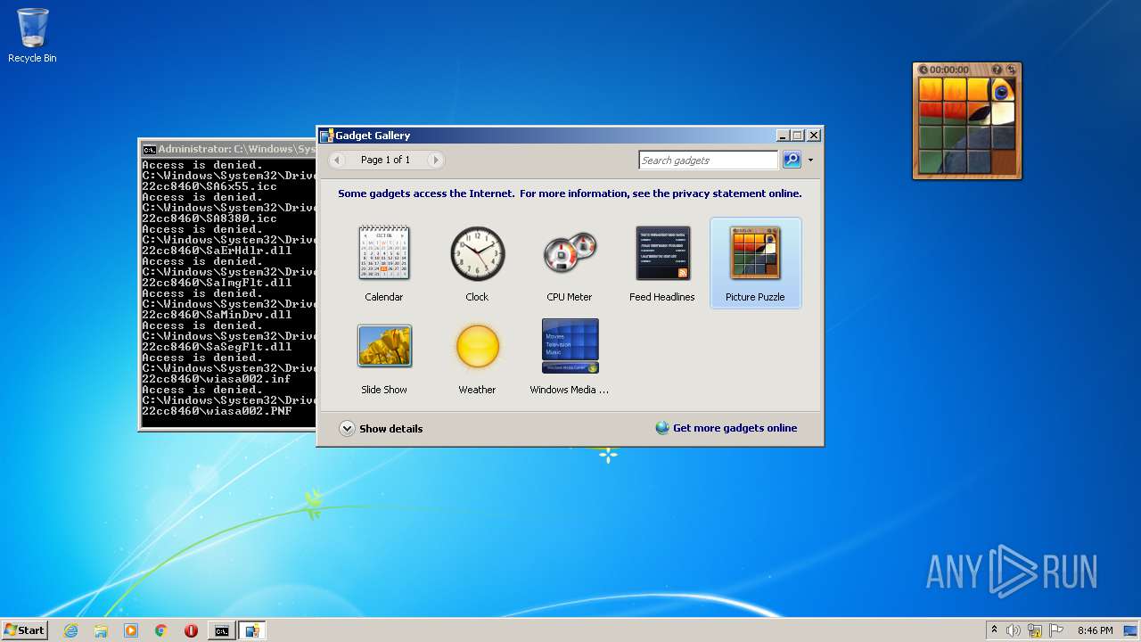Image resolution: width=1141 pixels, height=642 pixels.
Task: Launch Internet Explorer from the taskbar
Action: (70, 630)
